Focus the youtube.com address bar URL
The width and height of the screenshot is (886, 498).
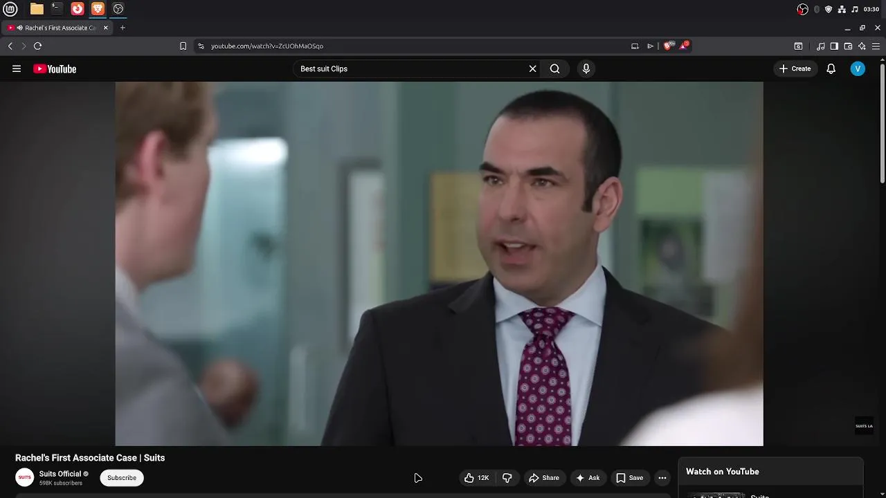[x=267, y=46]
